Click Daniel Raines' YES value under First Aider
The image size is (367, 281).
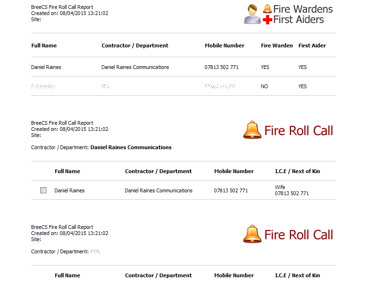[302, 67]
